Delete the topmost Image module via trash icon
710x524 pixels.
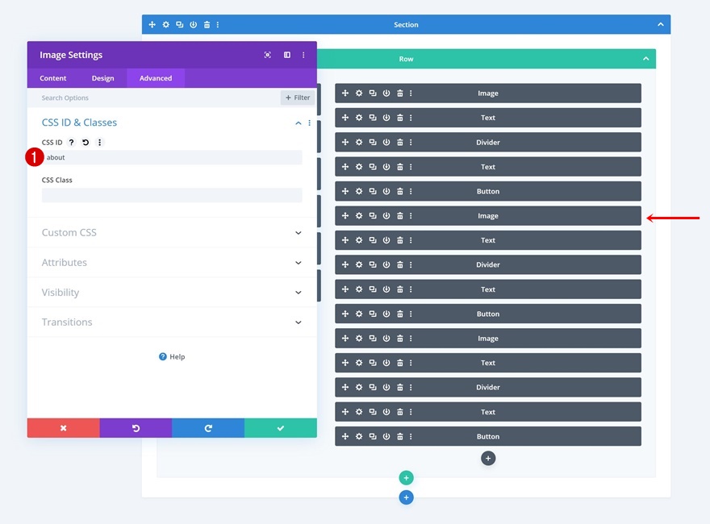(400, 94)
